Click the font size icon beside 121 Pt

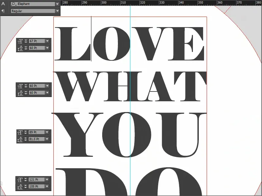(x=20, y=180)
